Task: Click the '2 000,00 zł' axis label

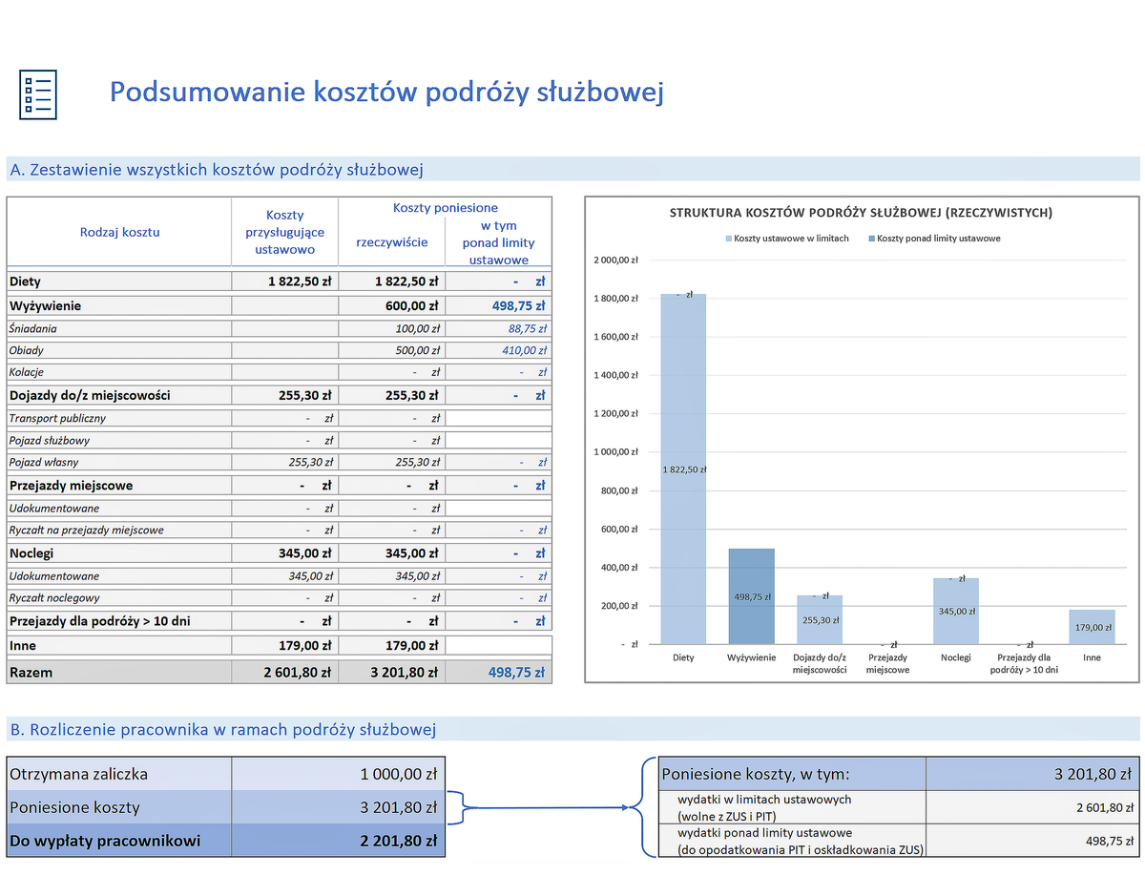Action: click(616, 260)
